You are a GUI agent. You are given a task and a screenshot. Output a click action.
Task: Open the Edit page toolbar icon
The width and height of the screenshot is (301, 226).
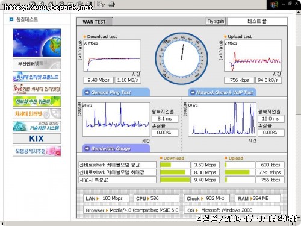coord(100,4)
